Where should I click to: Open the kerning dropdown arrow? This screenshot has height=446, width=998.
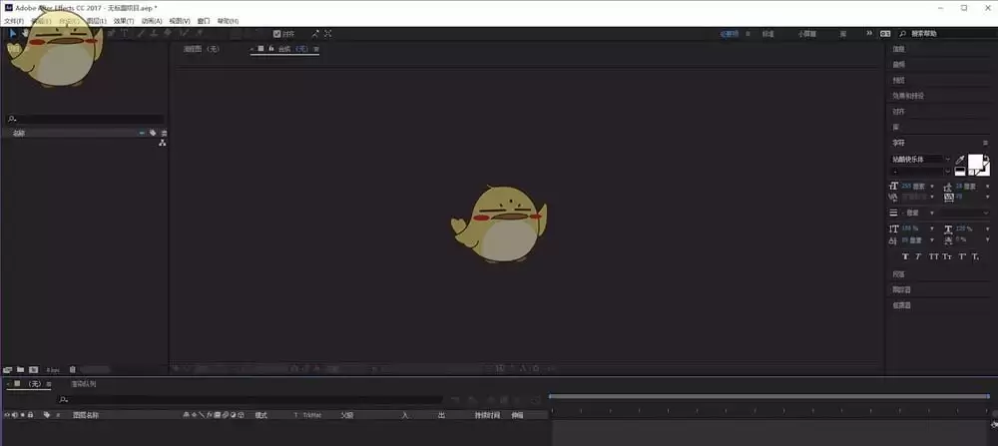pyautogui.click(x=932, y=197)
